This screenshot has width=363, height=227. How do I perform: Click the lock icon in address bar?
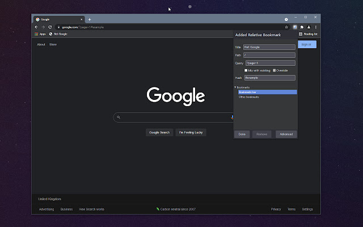[x=58, y=27]
